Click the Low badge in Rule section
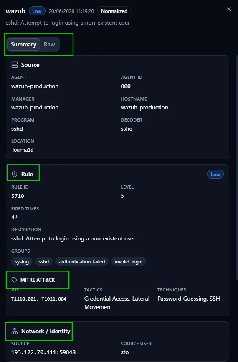The image size is (238, 362). pos(215,175)
